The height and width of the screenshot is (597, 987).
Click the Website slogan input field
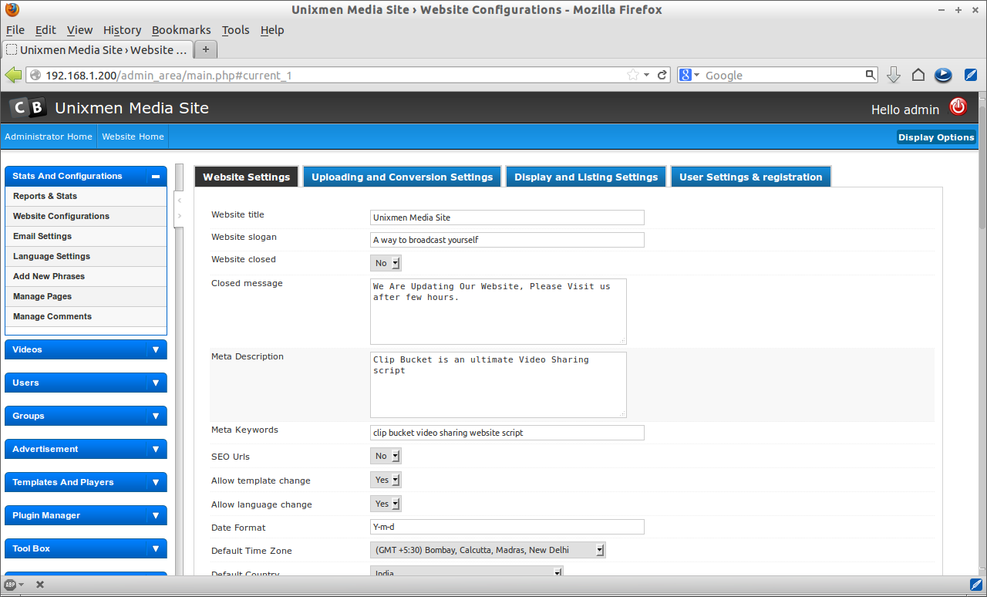tap(507, 240)
